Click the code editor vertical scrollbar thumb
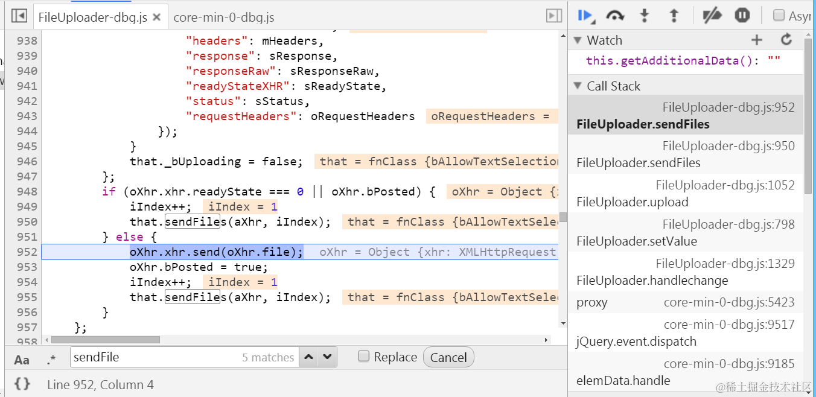 tap(563, 217)
